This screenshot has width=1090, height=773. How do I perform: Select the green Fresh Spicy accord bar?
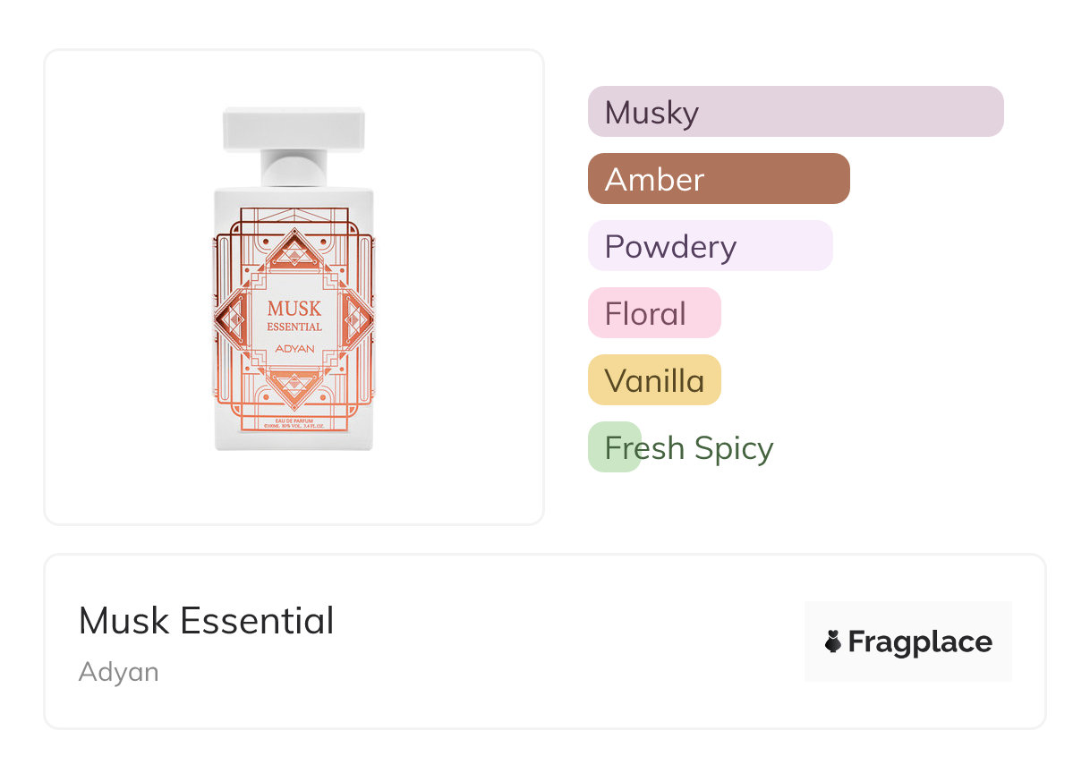(x=615, y=447)
